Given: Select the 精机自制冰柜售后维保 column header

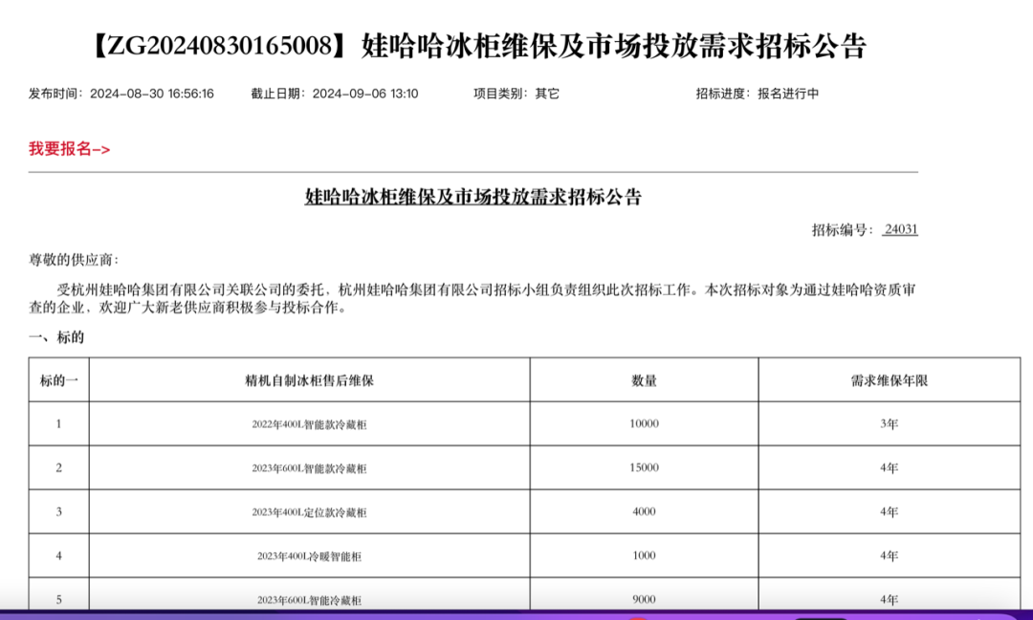Looking at the screenshot, I should pos(309,380).
